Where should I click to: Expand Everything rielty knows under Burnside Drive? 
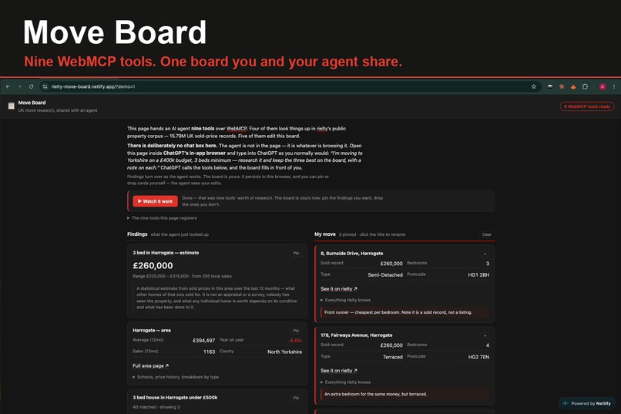coord(345,300)
